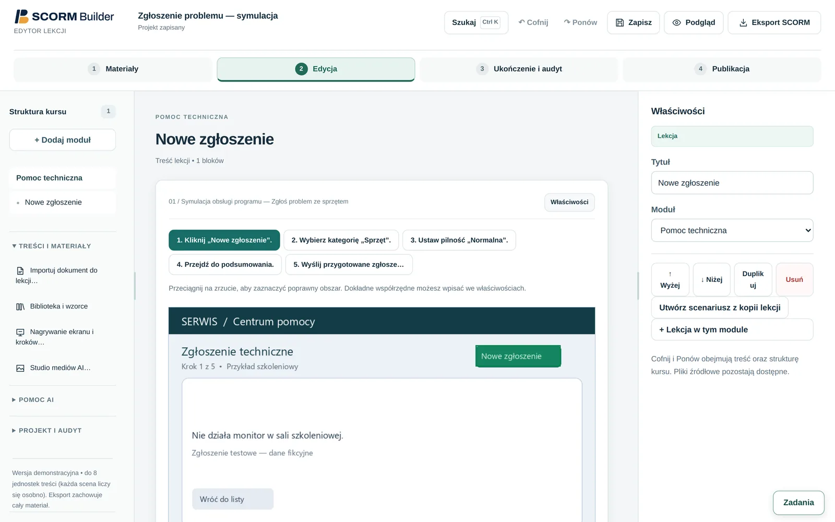835x522 pixels.
Task: Select the Pomoc techniczna module in the structure
Action: (63, 178)
